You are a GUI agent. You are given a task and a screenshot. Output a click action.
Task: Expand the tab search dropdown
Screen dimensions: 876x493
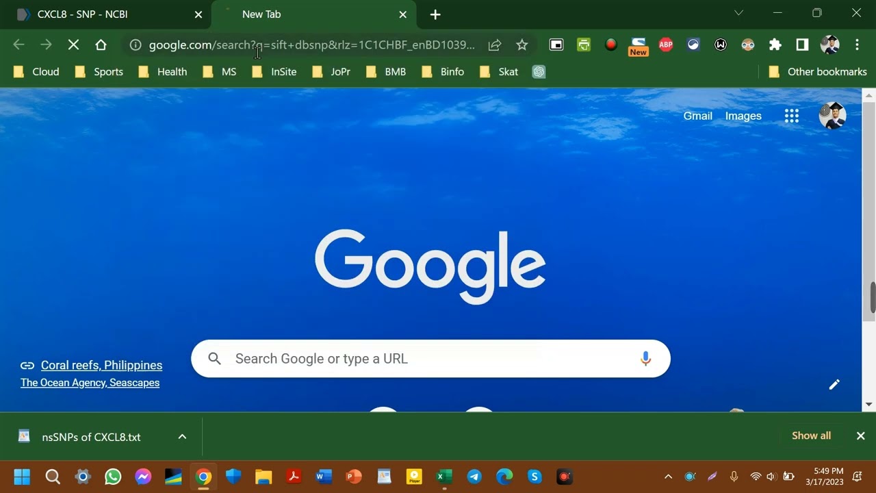738,13
